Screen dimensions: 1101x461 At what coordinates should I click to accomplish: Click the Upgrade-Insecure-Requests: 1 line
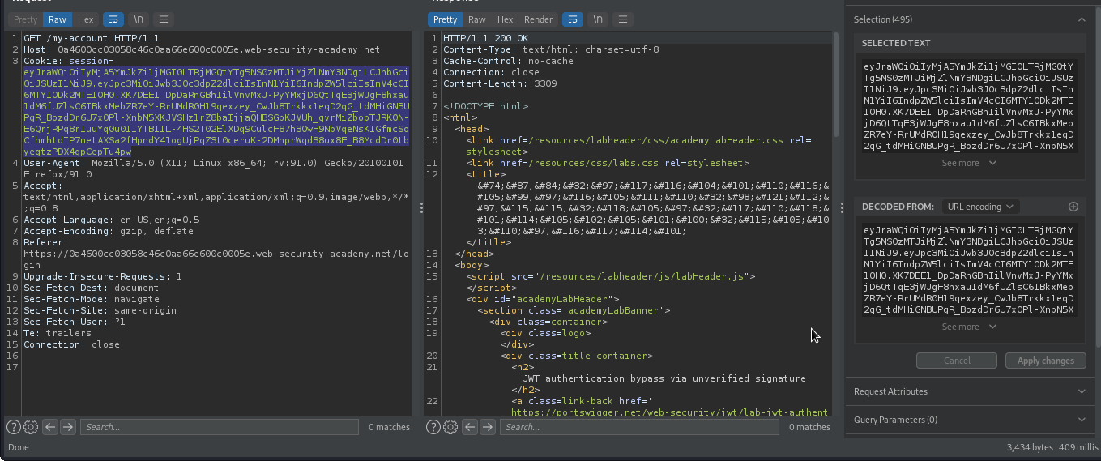(103, 276)
